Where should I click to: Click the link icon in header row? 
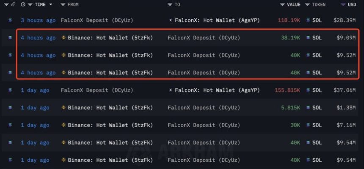click(13, 4)
